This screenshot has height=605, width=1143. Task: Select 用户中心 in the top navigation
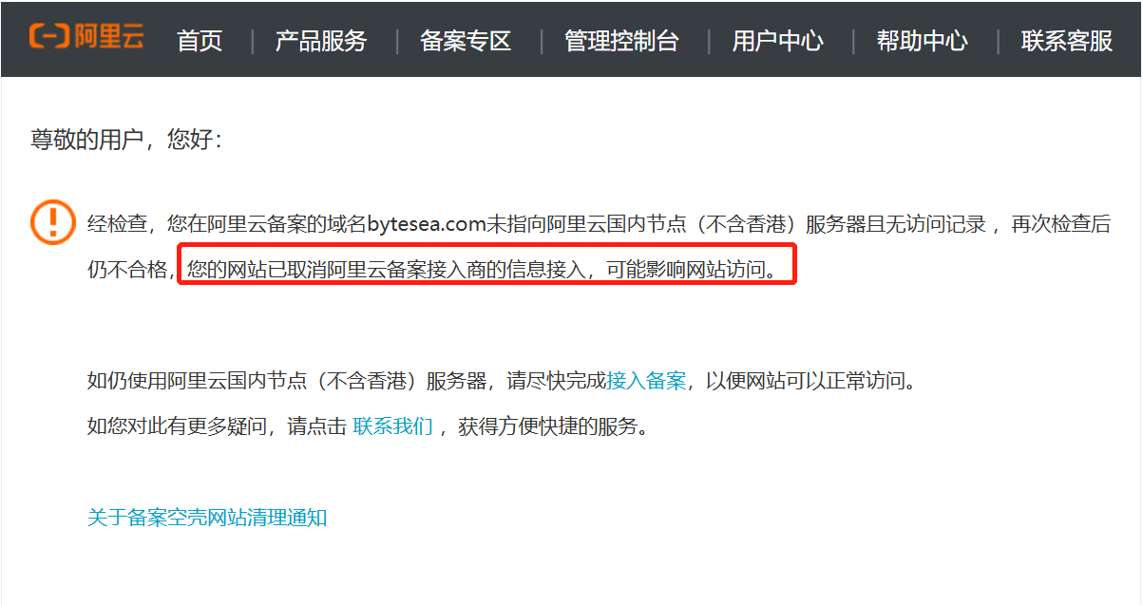point(778,41)
